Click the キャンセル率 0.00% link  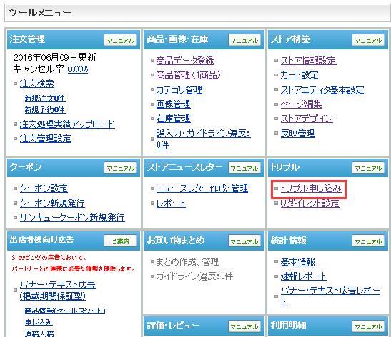(78, 69)
